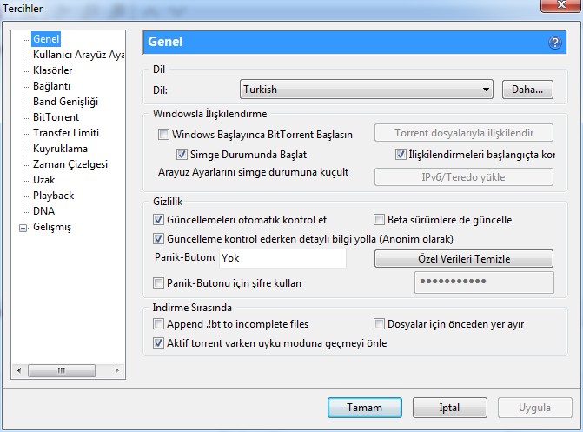Click IPv6/Teredo yükle button
The height and width of the screenshot is (432, 583).
(x=464, y=177)
